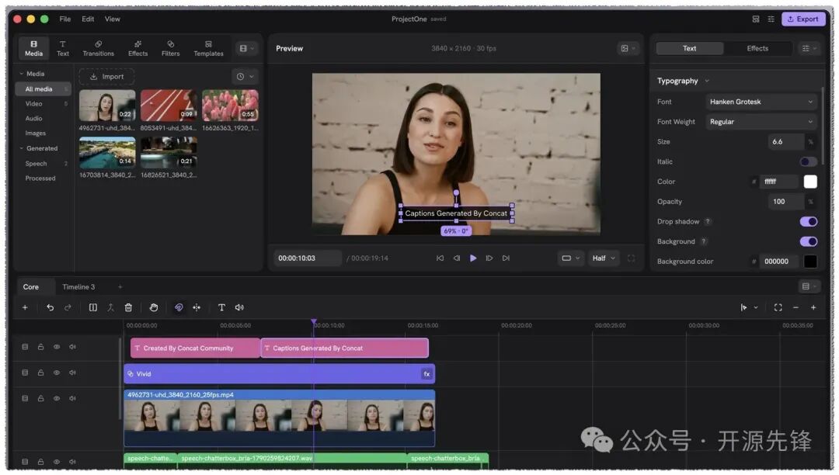Open the Templates panel
The height and width of the screenshot is (475, 839).
209,48
